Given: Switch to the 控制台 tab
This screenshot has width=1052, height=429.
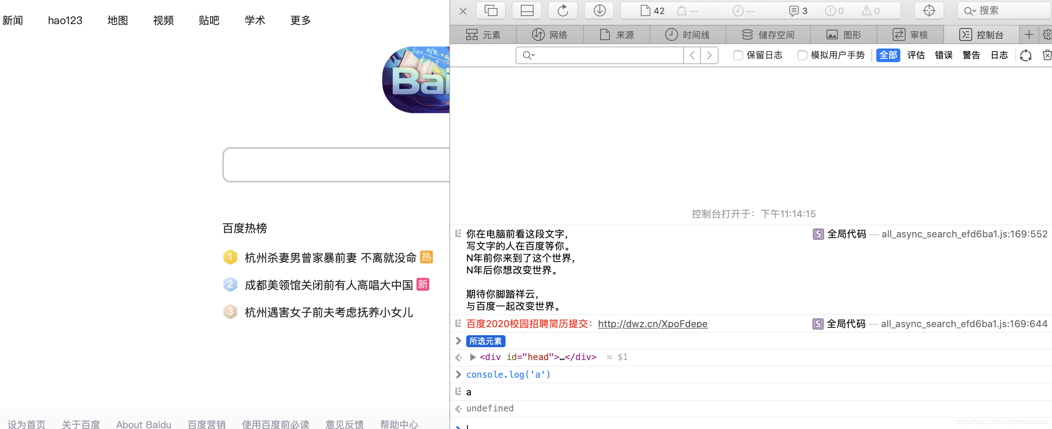Looking at the screenshot, I should tap(981, 35).
